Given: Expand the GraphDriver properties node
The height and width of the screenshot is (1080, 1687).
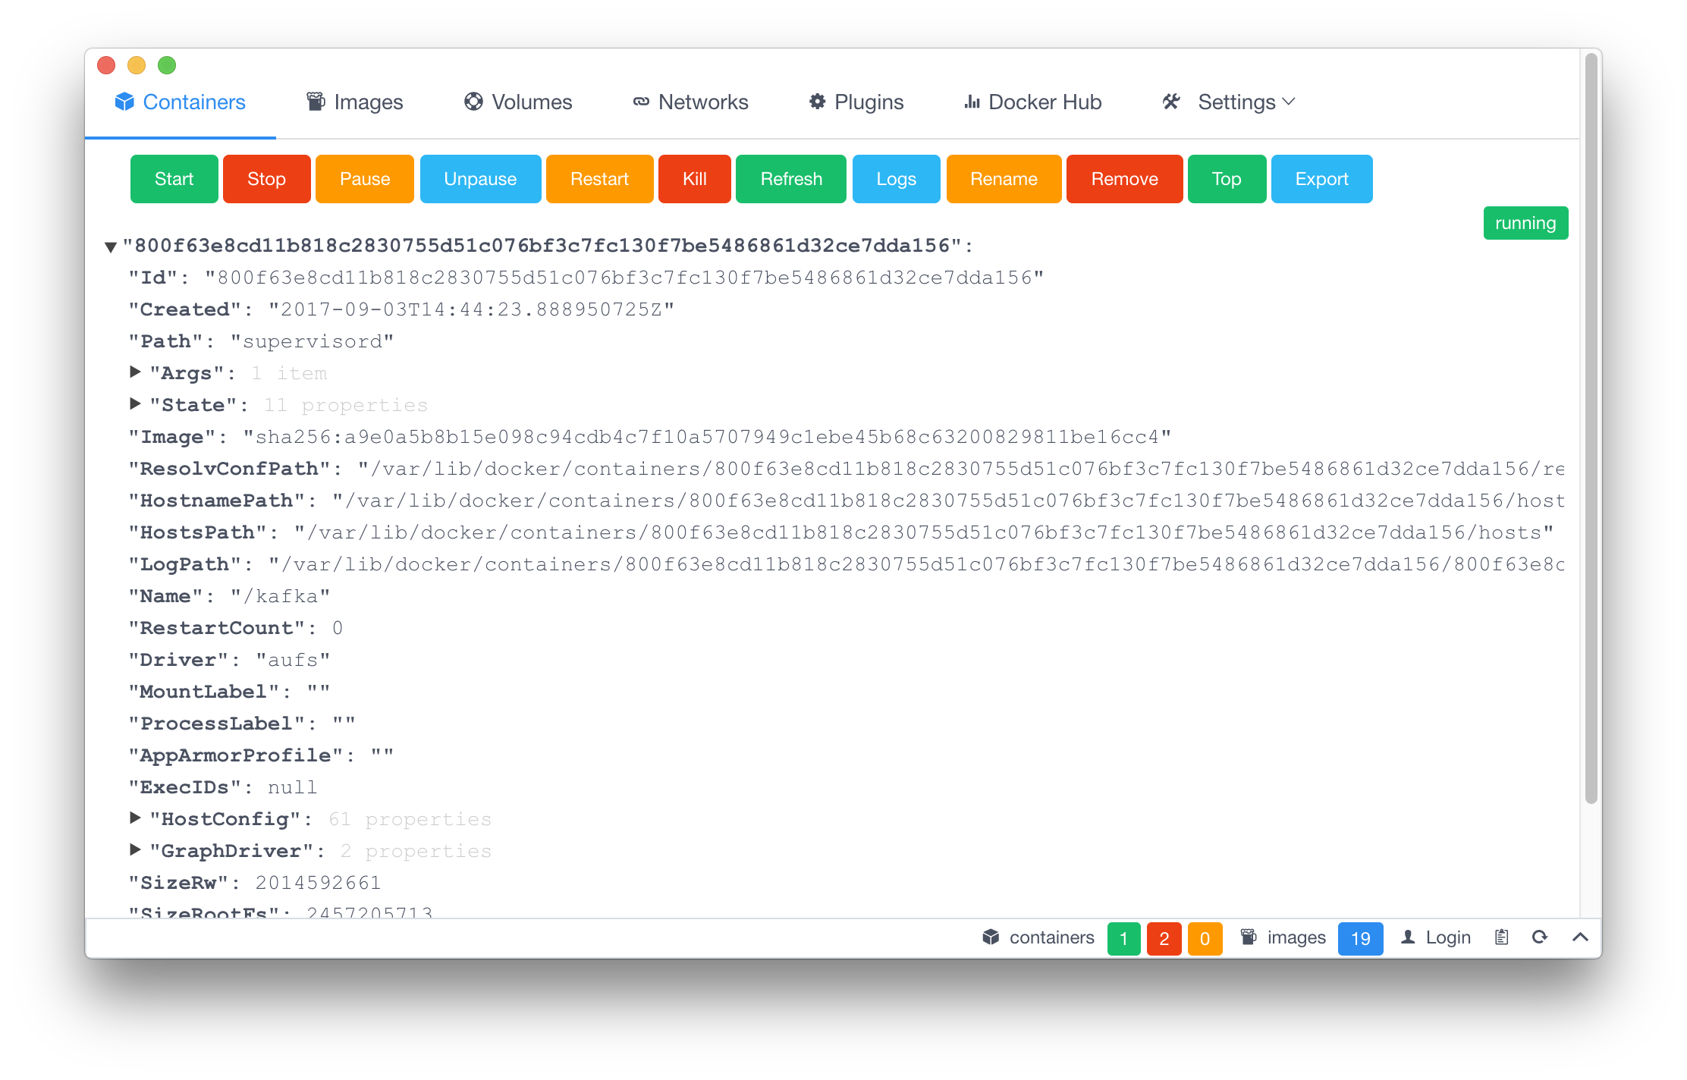Looking at the screenshot, I should pyautogui.click(x=136, y=849).
